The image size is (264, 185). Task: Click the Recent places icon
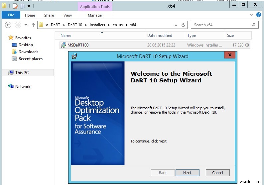point(14,59)
